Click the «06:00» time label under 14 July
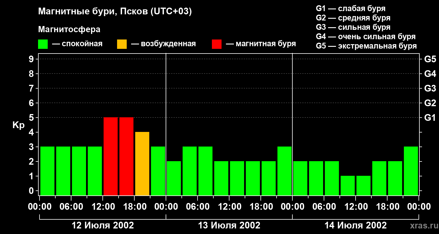The image size is (439, 234). 324,207
